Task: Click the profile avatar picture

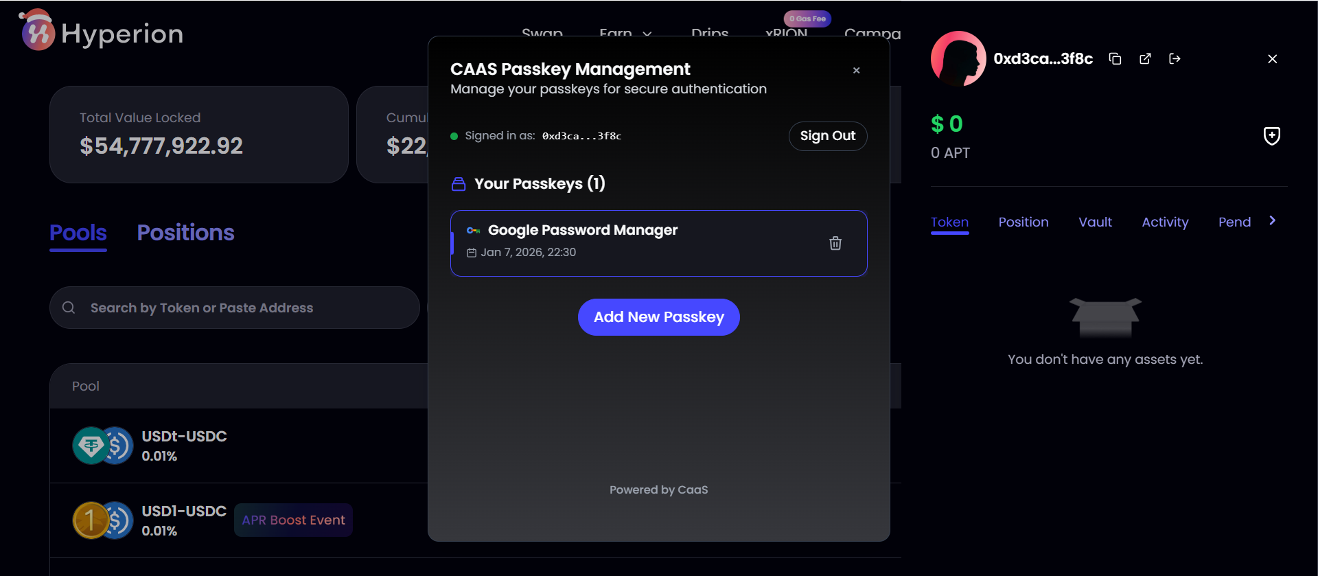Action: point(958,59)
